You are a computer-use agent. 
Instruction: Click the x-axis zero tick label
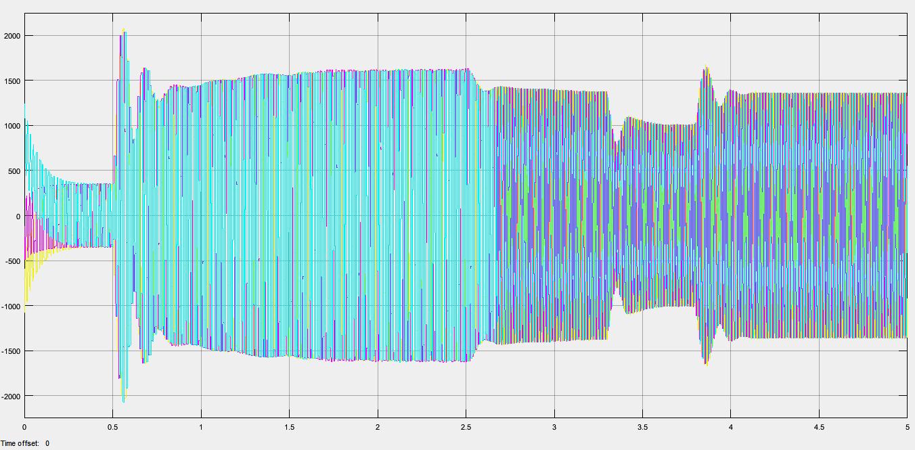point(24,428)
